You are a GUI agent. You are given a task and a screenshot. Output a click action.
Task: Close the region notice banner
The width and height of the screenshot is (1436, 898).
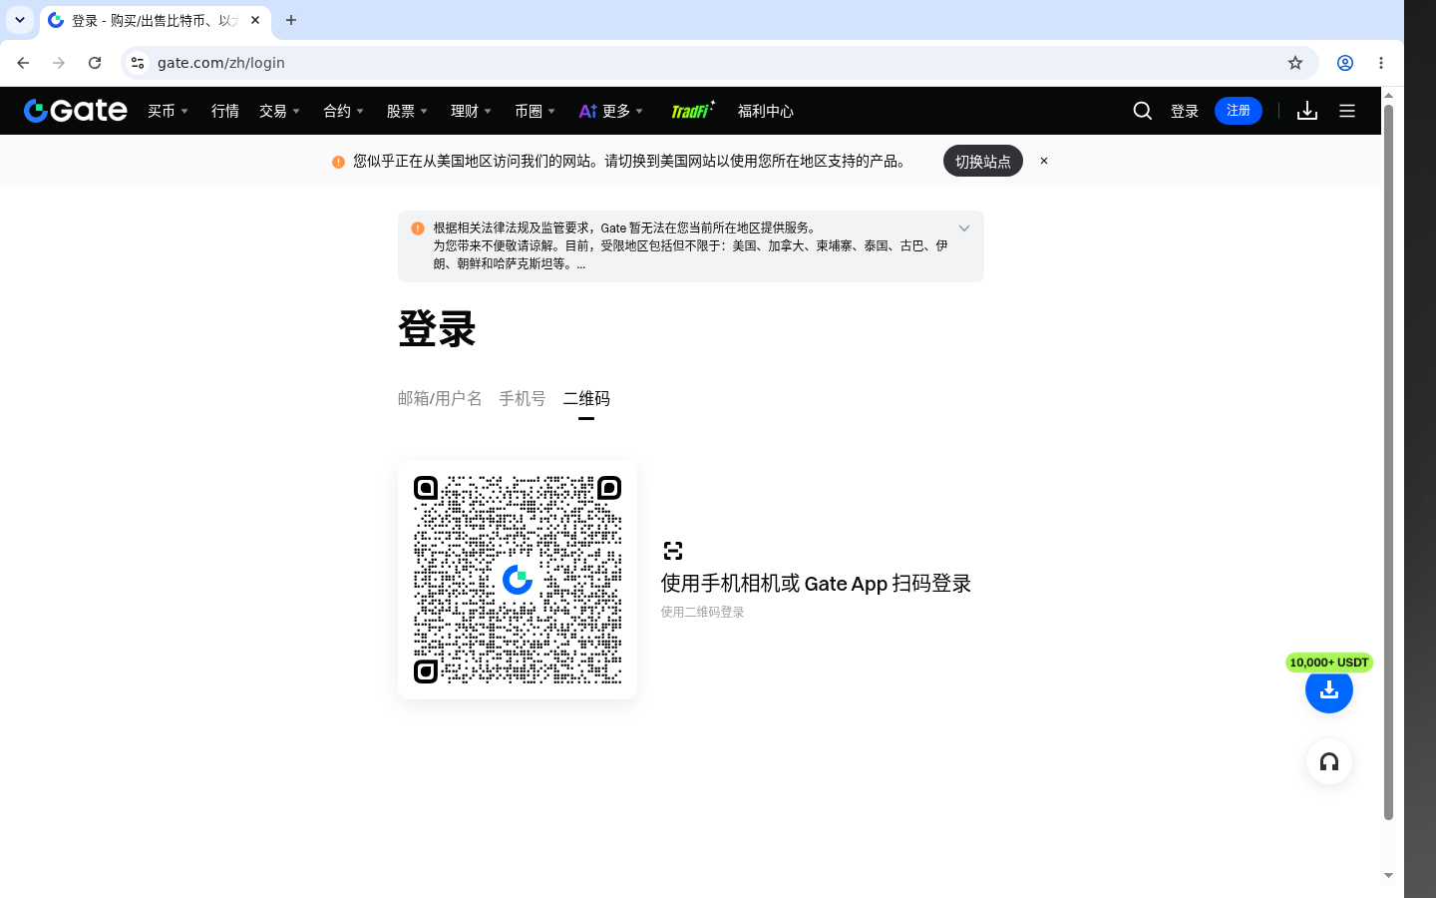[x=1044, y=161]
